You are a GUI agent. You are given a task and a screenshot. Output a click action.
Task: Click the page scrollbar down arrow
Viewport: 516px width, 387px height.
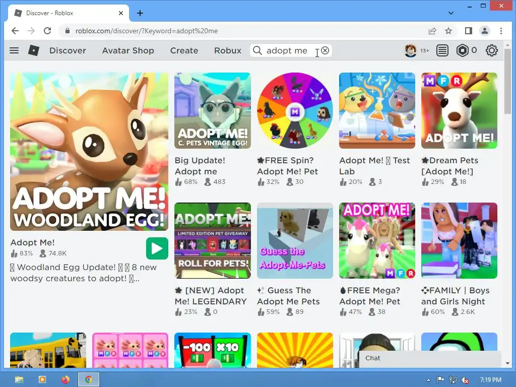(x=507, y=363)
